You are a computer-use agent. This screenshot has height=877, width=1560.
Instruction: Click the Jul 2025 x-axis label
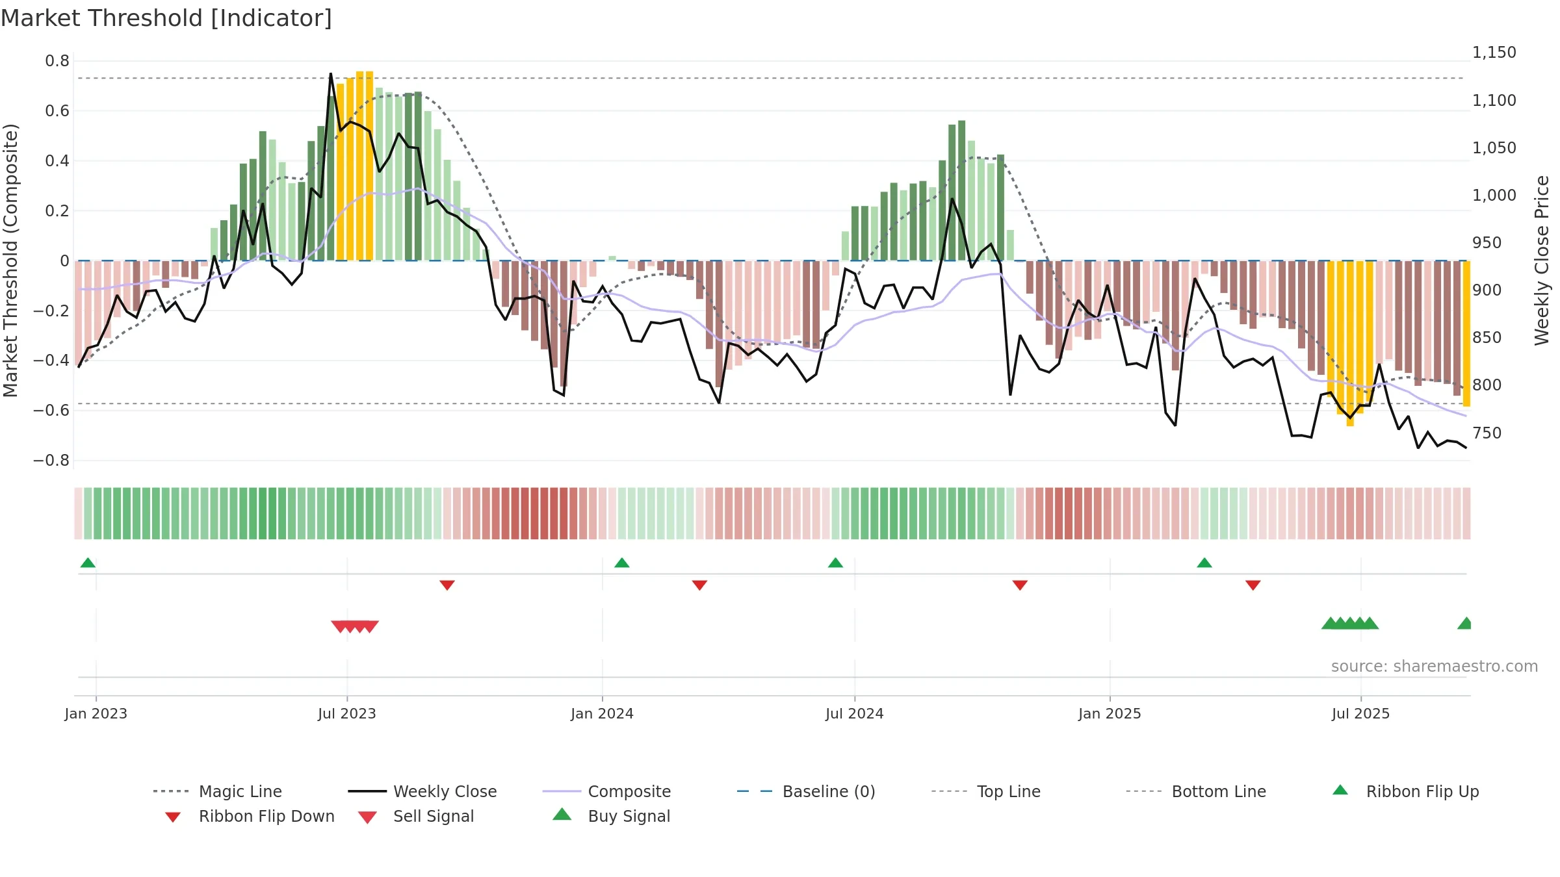pos(1361,713)
